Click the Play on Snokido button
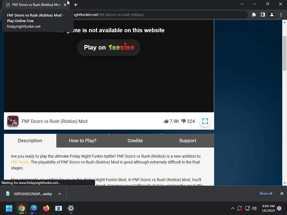 (x=109, y=48)
